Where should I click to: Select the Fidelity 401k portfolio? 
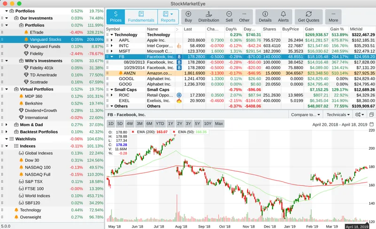(x=52, y=68)
